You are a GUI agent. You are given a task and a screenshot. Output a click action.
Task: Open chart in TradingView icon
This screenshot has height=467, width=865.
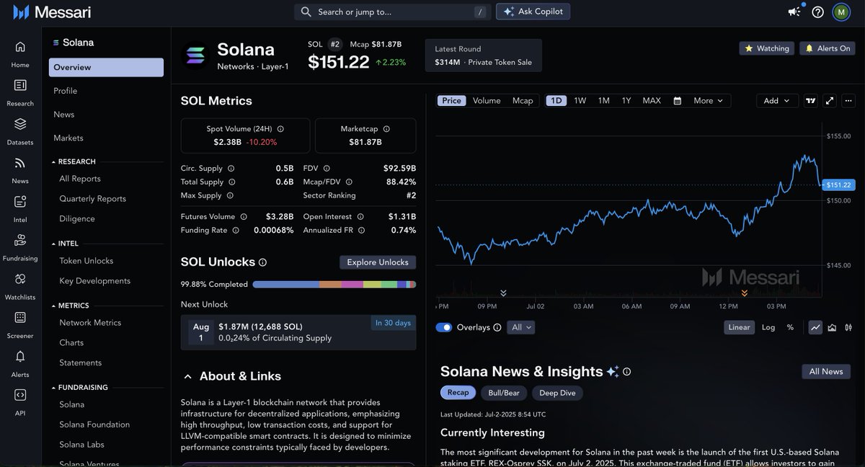click(810, 101)
